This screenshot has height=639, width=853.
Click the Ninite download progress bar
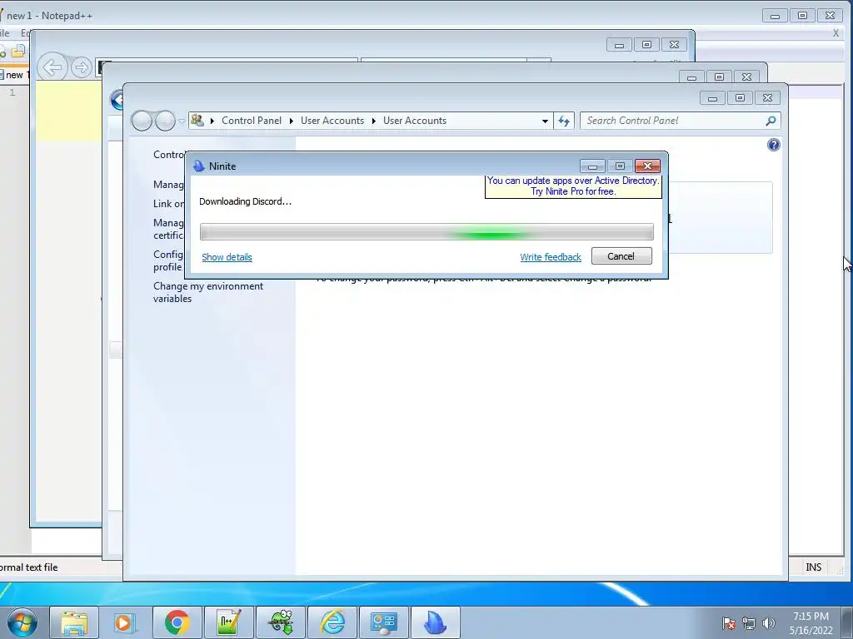click(x=426, y=232)
